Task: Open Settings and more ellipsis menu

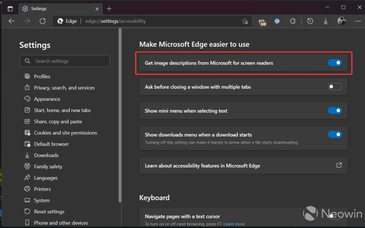Action: (358, 21)
